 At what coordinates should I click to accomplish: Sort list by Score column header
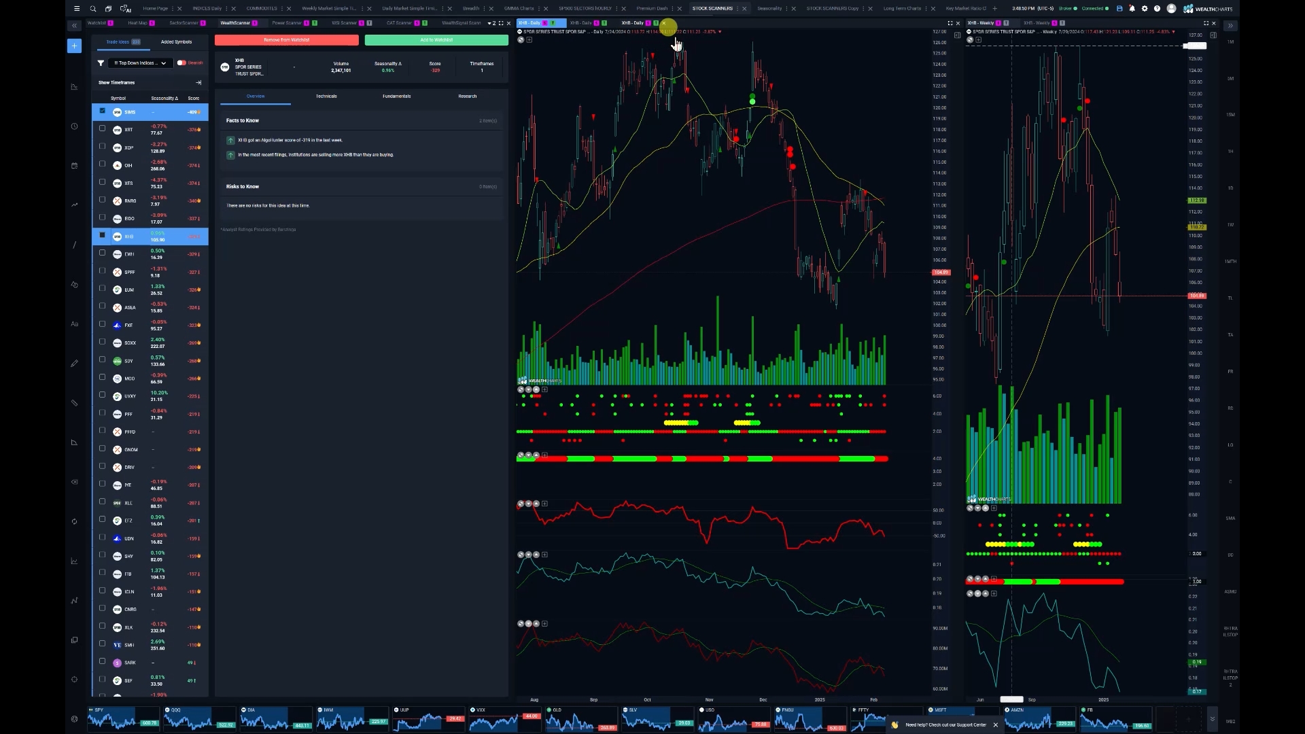coord(194,99)
